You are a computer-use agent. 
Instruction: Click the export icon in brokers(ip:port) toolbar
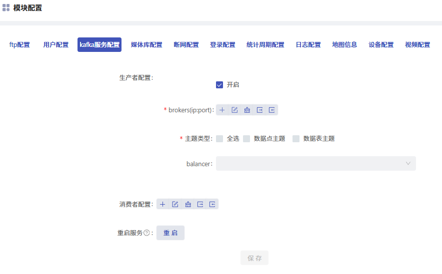tap(259, 110)
